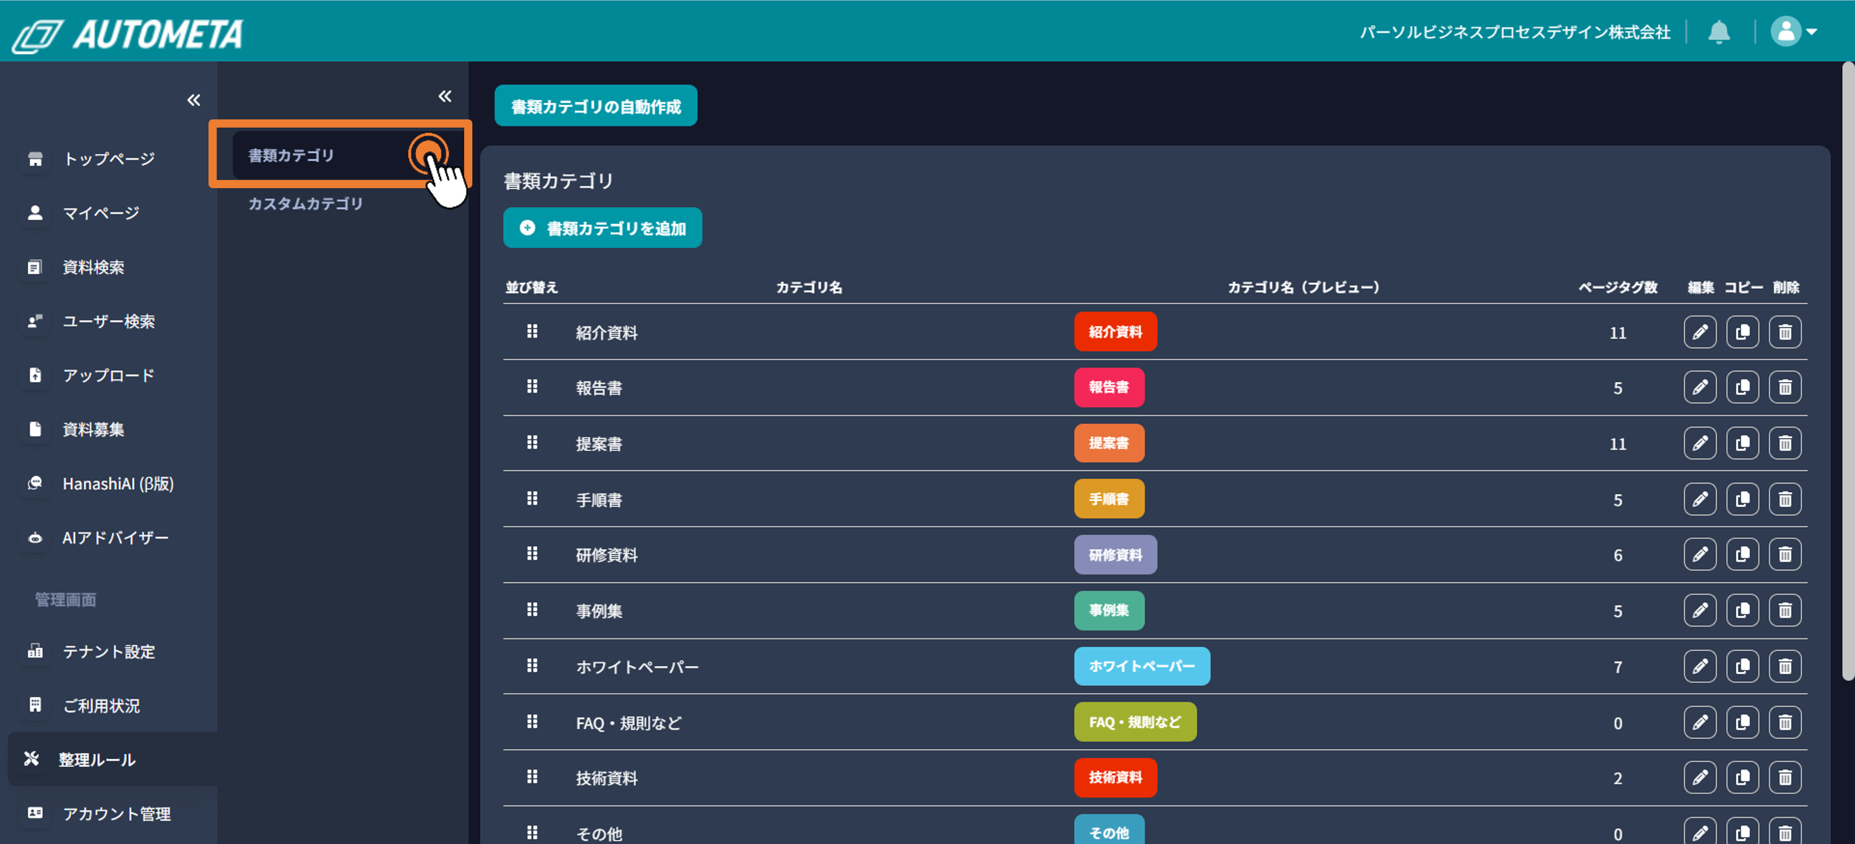The height and width of the screenshot is (844, 1855).
Task: Open テナント設定
Action: click(x=109, y=652)
